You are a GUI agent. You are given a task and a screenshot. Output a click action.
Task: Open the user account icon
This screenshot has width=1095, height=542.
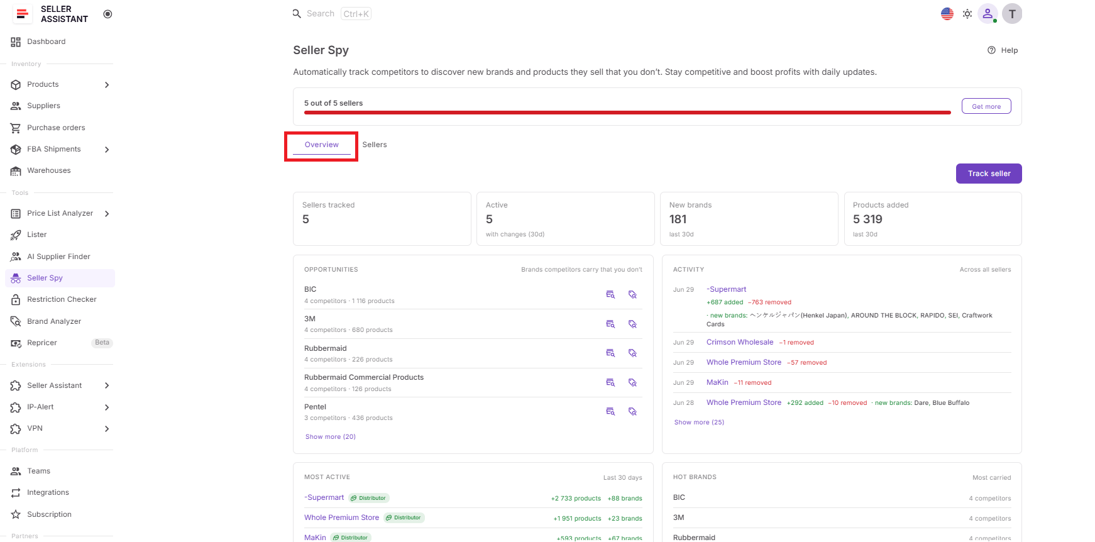988,14
